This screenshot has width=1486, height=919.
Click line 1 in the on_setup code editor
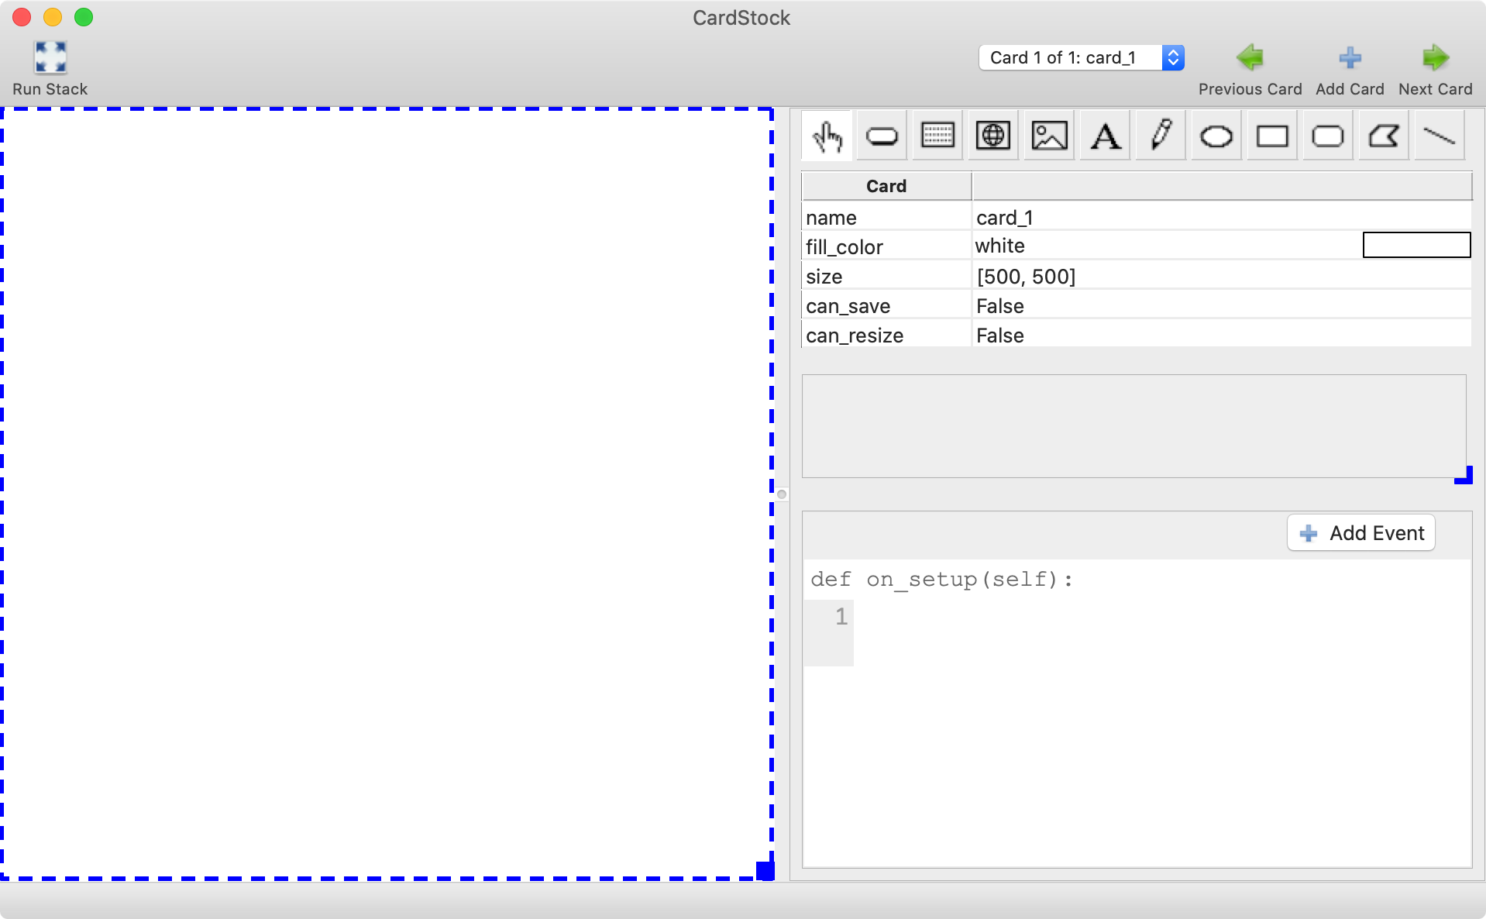1162,617
